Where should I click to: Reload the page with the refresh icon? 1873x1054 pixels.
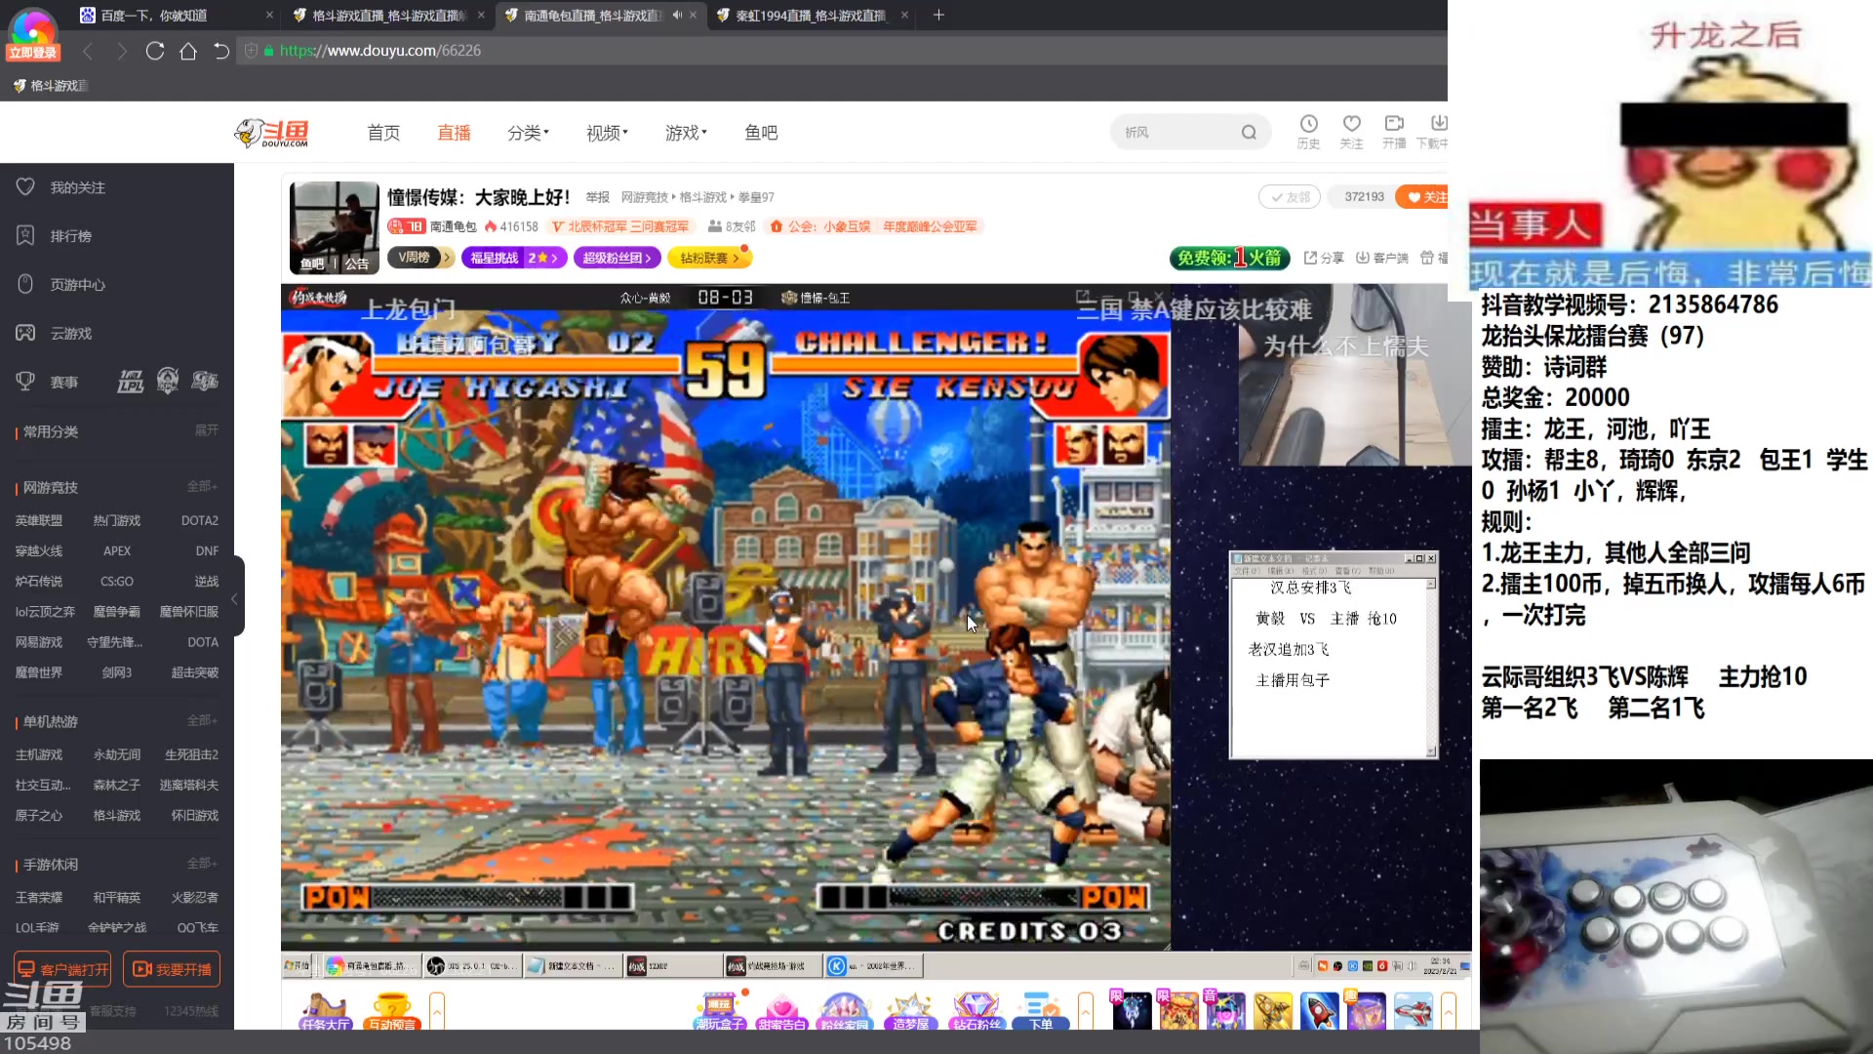pyautogui.click(x=154, y=51)
